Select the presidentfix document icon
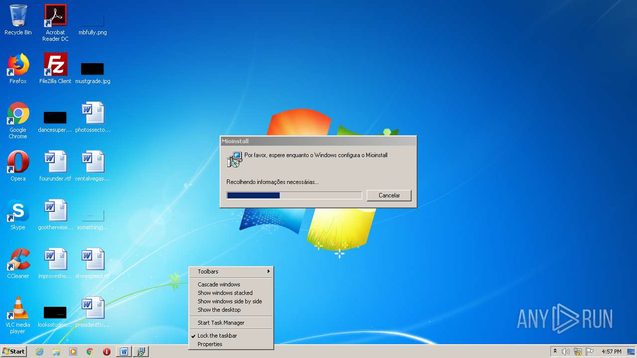Viewport: 637px width, 358px height. (93, 312)
